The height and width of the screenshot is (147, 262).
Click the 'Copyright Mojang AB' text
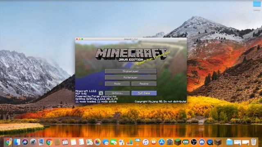pos(160,101)
